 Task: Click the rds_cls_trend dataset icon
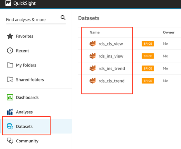93,81
